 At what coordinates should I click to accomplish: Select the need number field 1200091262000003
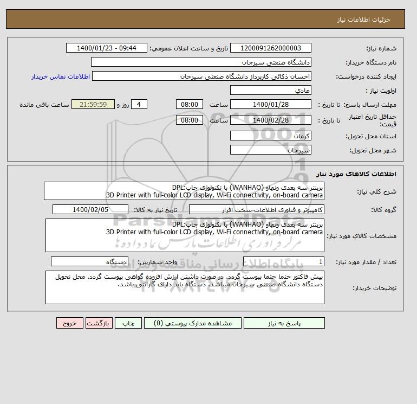point(271,48)
